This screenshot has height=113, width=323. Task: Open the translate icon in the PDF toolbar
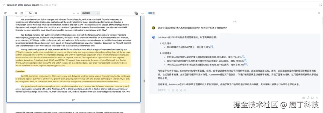pos(136,13)
